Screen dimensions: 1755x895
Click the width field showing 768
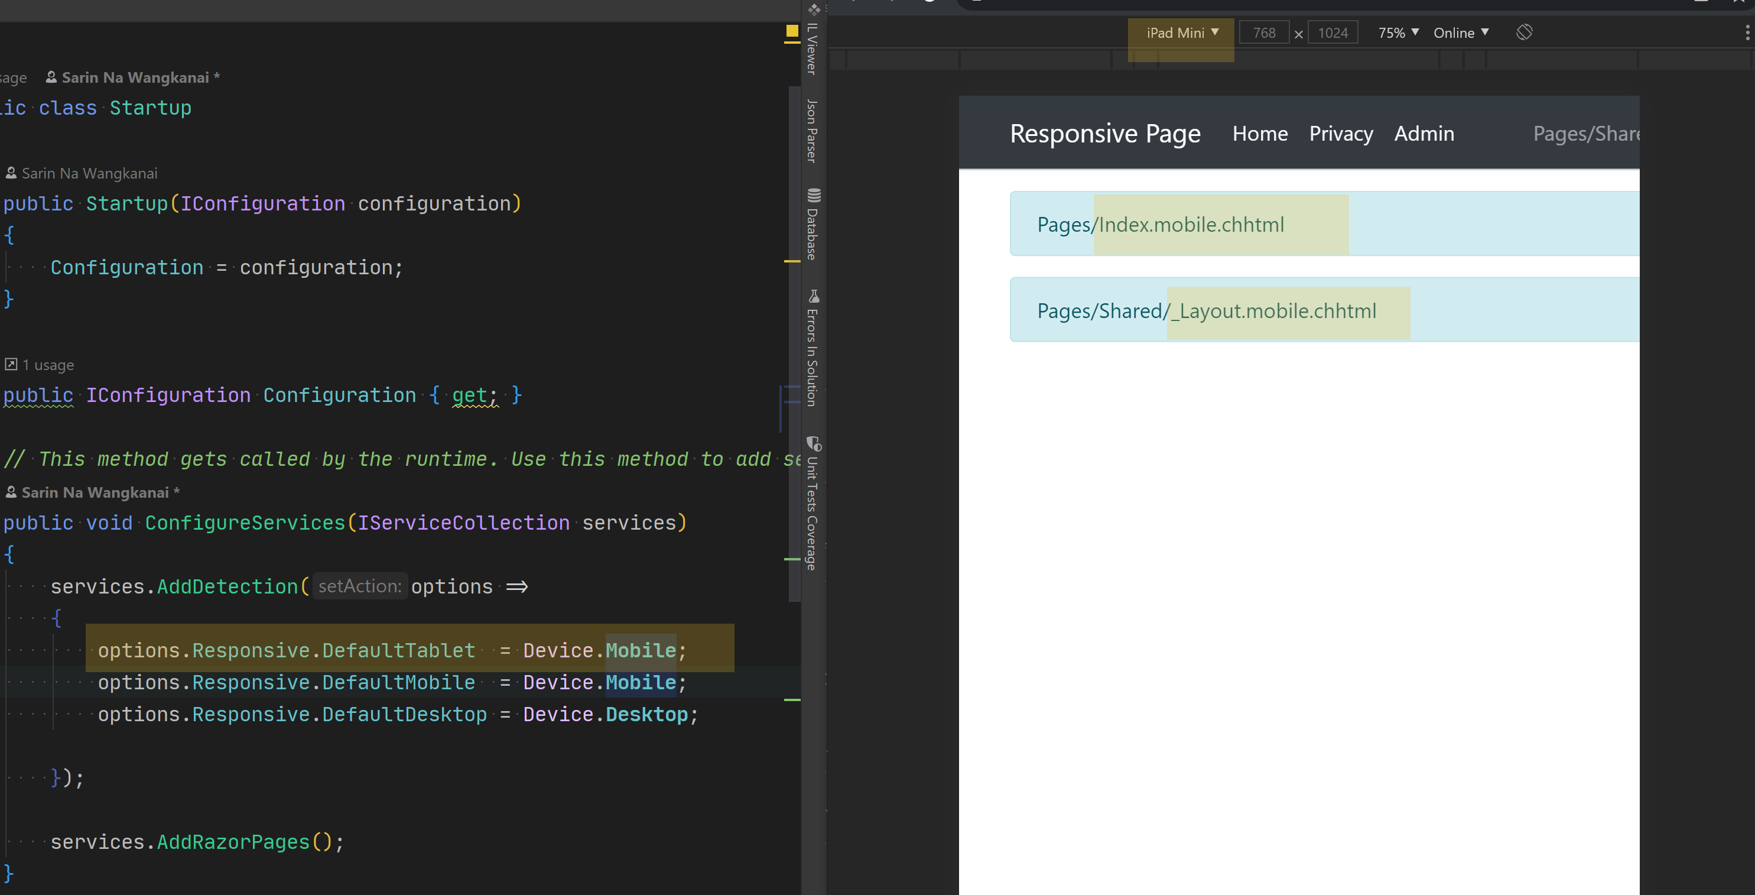pyautogui.click(x=1265, y=32)
